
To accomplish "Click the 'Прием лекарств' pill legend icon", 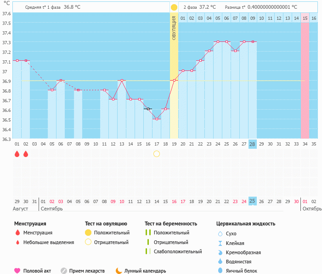I will tap(64, 271).
